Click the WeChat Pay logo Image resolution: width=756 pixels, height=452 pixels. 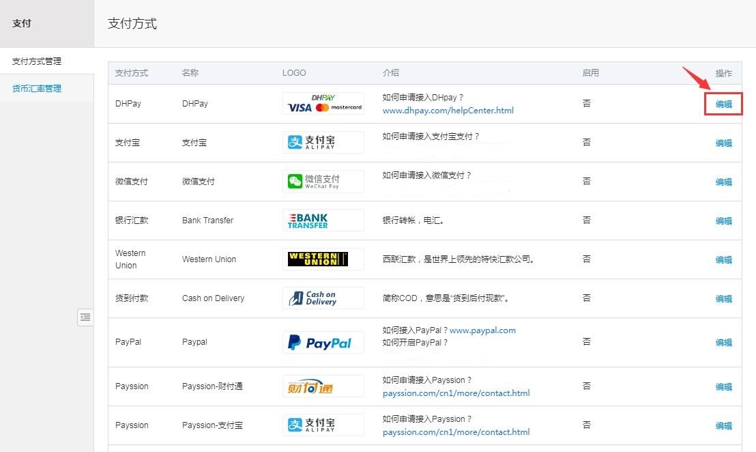pyautogui.click(x=323, y=182)
